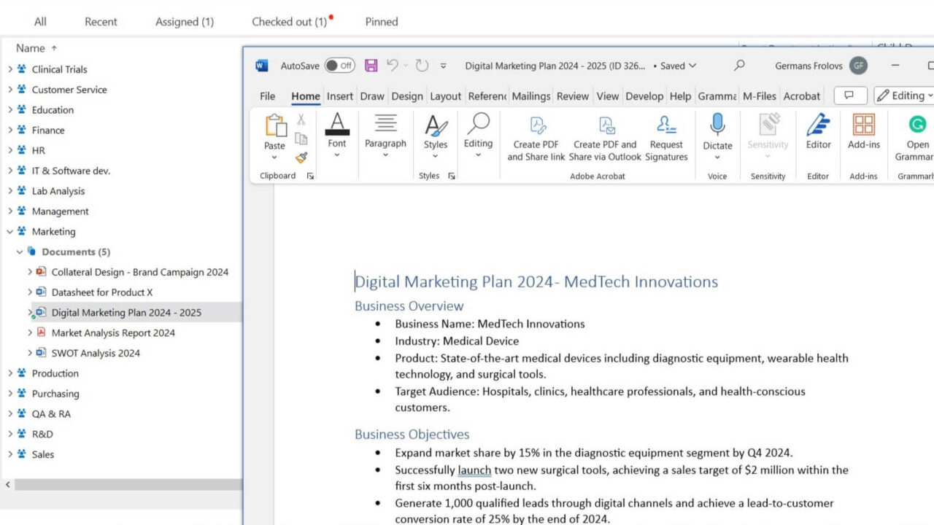This screenshot has width=934, height=525.
Task: Switch to the Insert ribbon tab
Action: [x=340, y=96]
